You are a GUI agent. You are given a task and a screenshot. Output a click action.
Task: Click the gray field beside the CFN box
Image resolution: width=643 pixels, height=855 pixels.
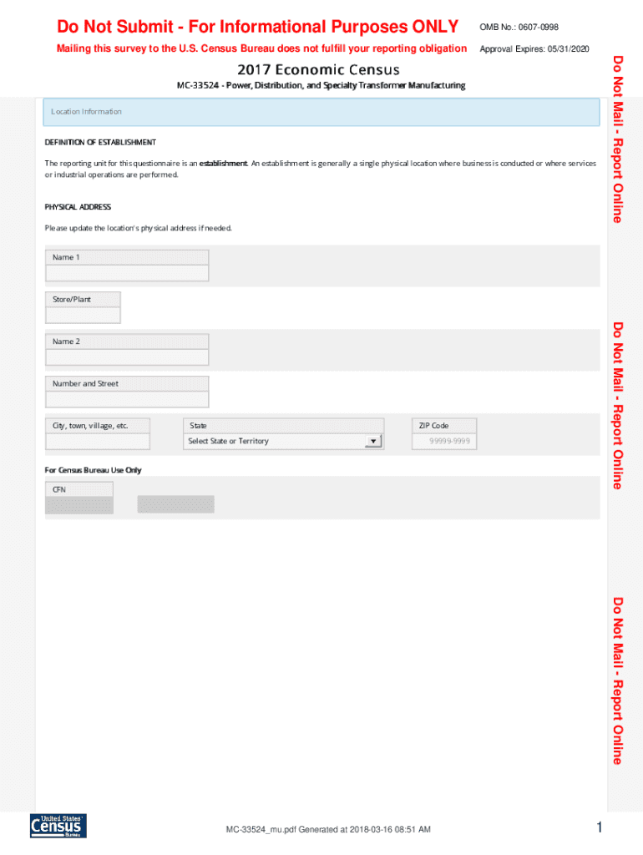pos(175,503)
